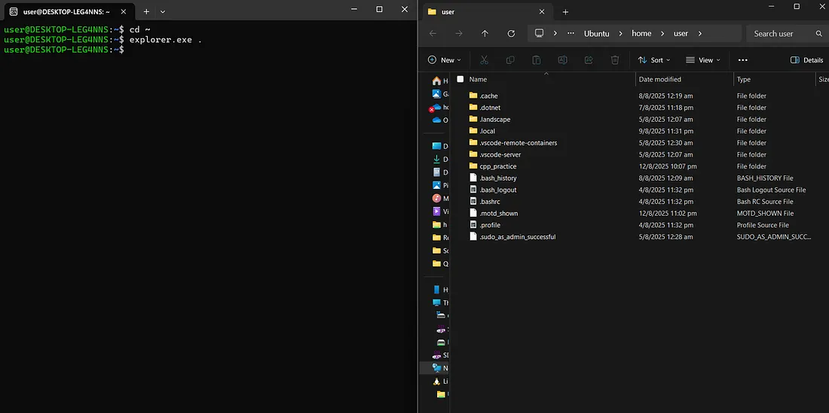Open the View dropdown menu
Image resolution: width=829 pixels, height=413 pixels.
(x=703, y=60)
